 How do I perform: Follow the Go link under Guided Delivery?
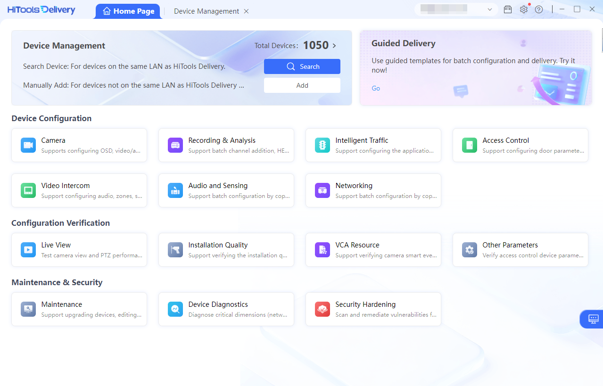point(376,88)
